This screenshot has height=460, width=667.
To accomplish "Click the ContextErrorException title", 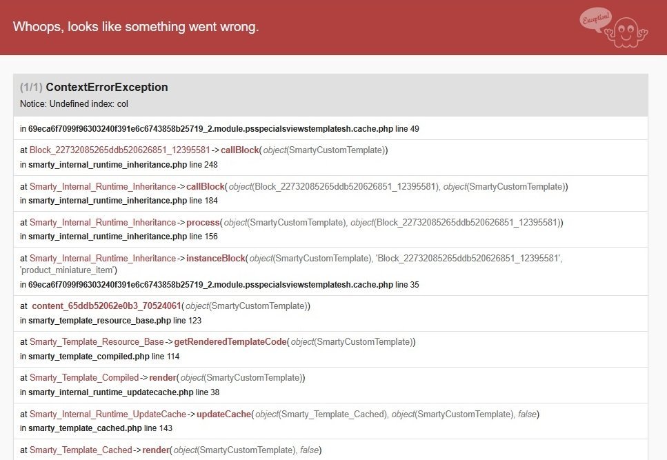I will pyautogui.click(x=107, y=88).
